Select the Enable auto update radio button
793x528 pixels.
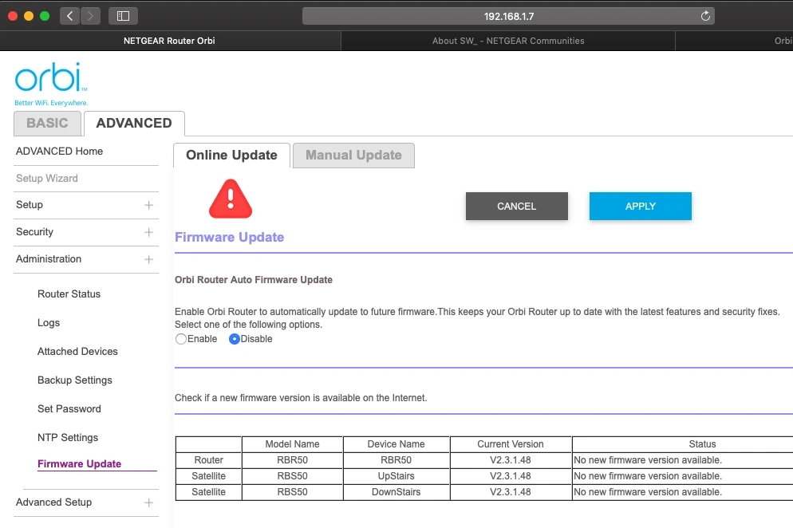click(181, 339)
